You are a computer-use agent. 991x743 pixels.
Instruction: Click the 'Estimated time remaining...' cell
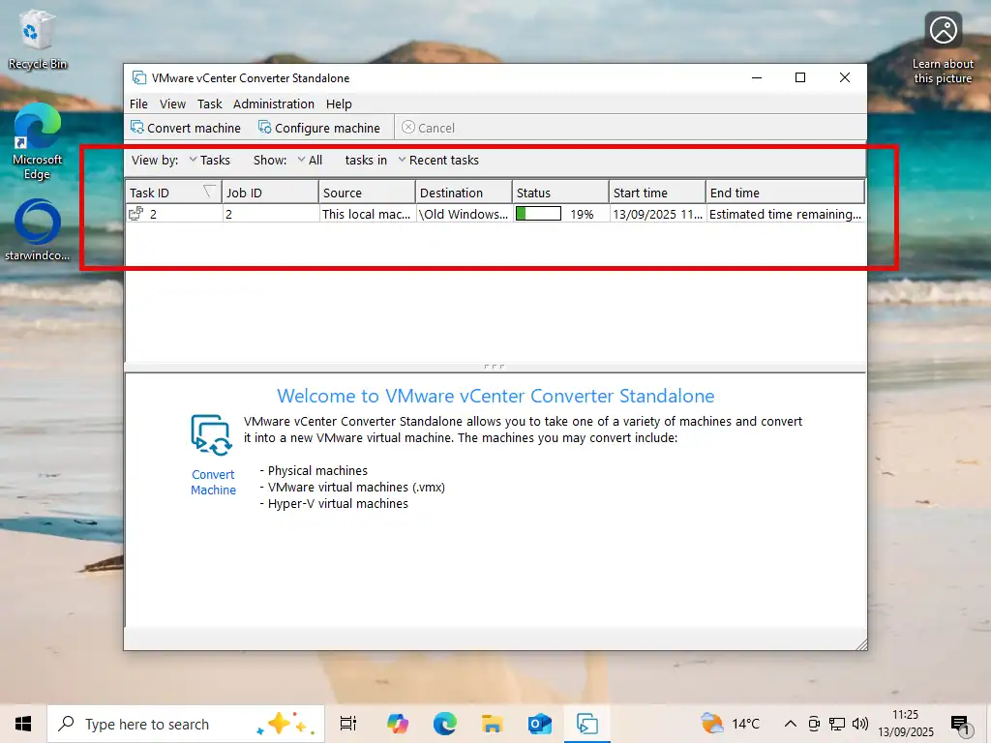785,214
